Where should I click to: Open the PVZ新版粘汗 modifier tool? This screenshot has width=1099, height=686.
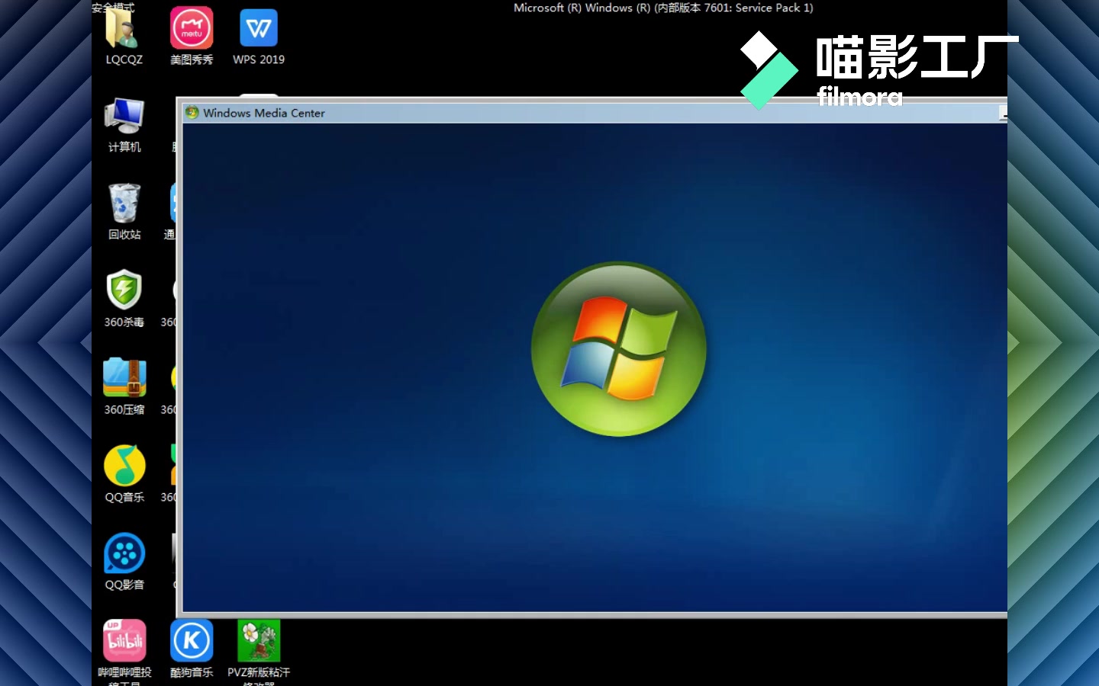258,640
